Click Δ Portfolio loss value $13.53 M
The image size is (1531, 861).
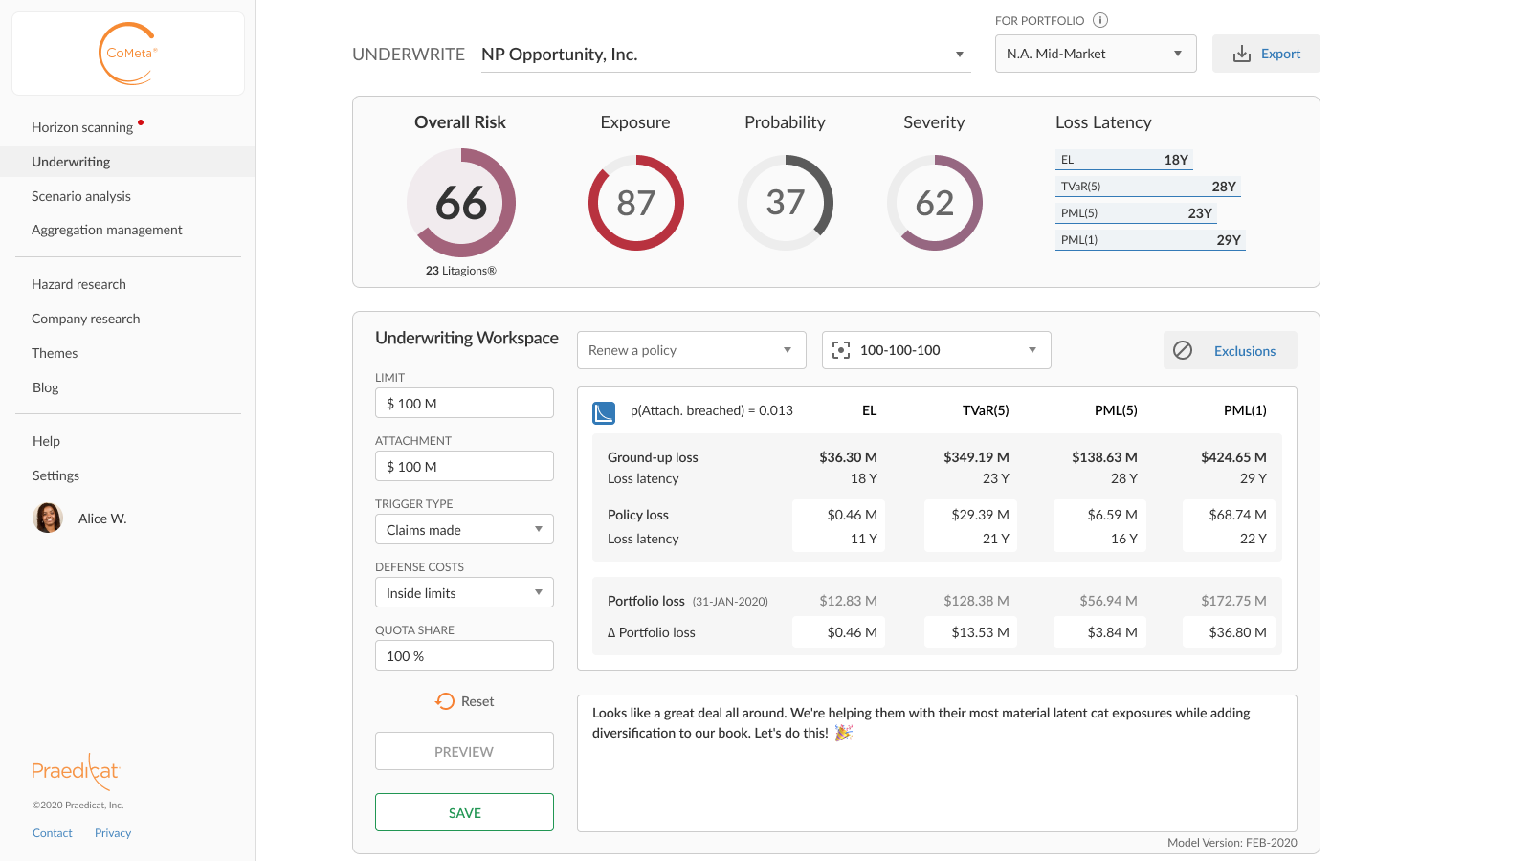[x=980, y=632]
